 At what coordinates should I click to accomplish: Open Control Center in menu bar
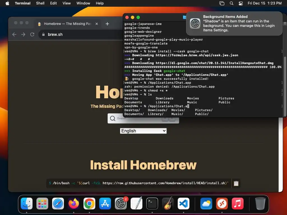click(x=241, y=3)
